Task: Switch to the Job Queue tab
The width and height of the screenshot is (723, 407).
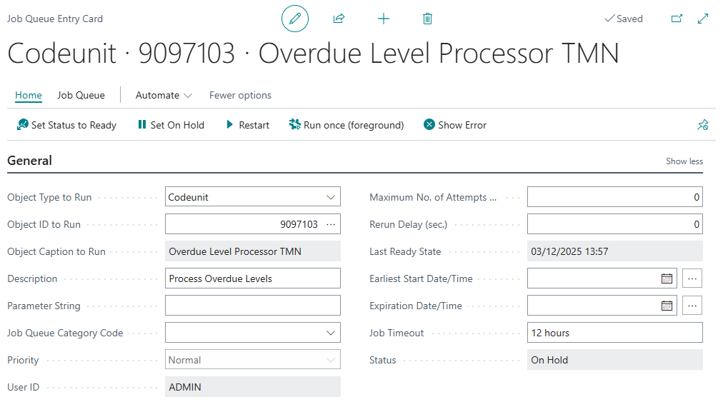Action: (x=81, y=95)
